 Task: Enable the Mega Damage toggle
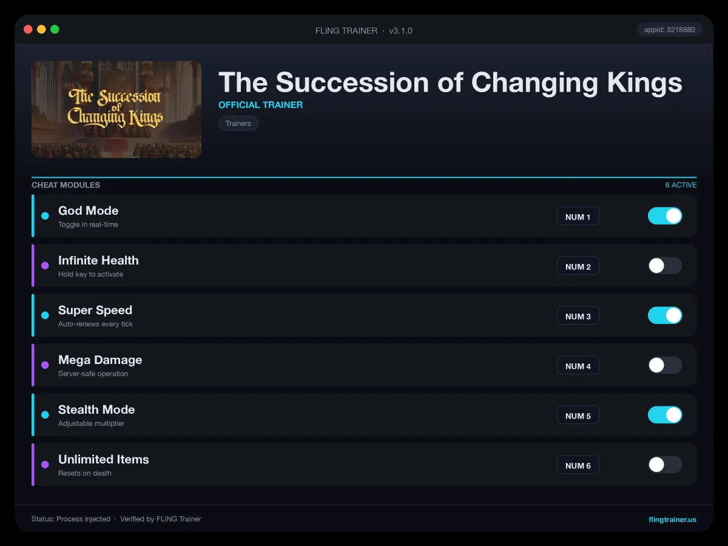point(665,365)
